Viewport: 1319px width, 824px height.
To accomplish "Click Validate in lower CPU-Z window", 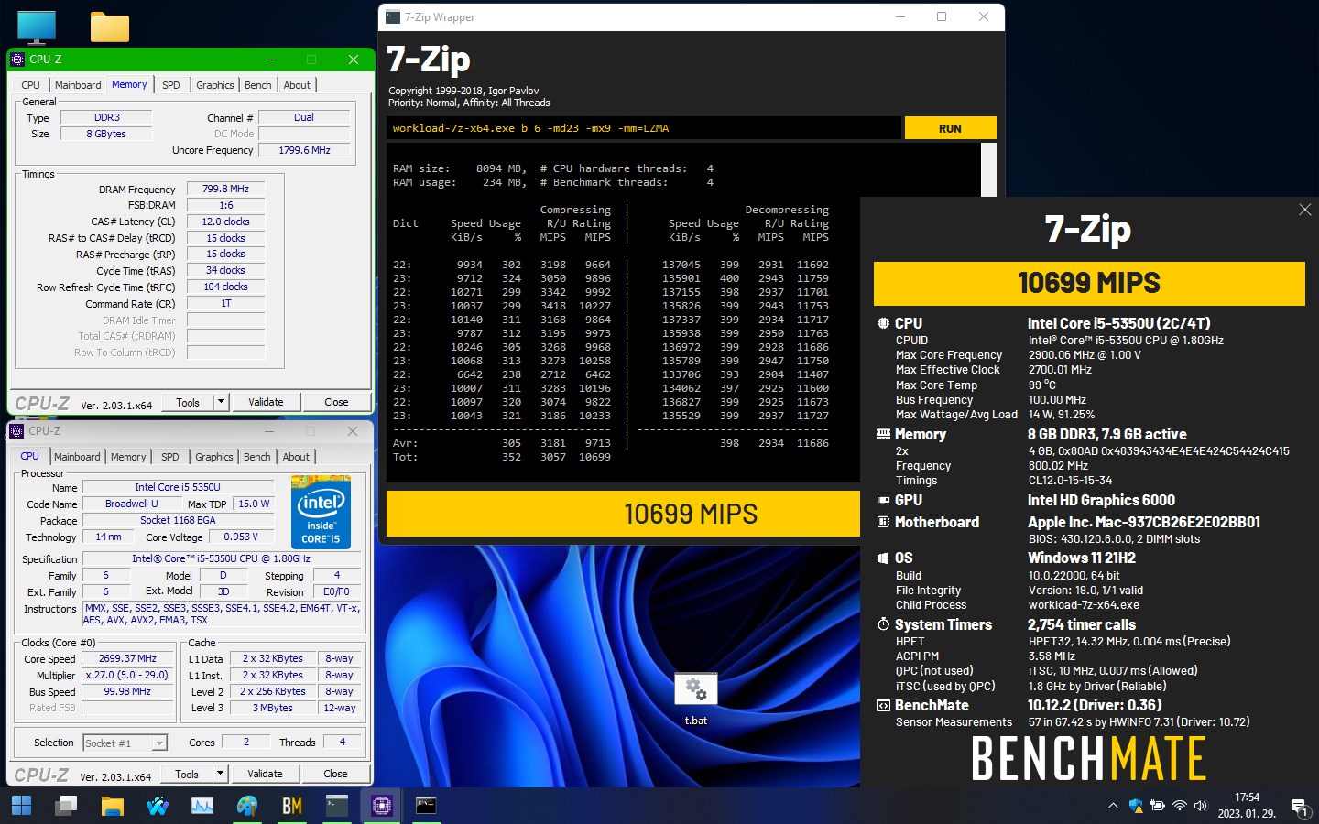I will 265,774.
